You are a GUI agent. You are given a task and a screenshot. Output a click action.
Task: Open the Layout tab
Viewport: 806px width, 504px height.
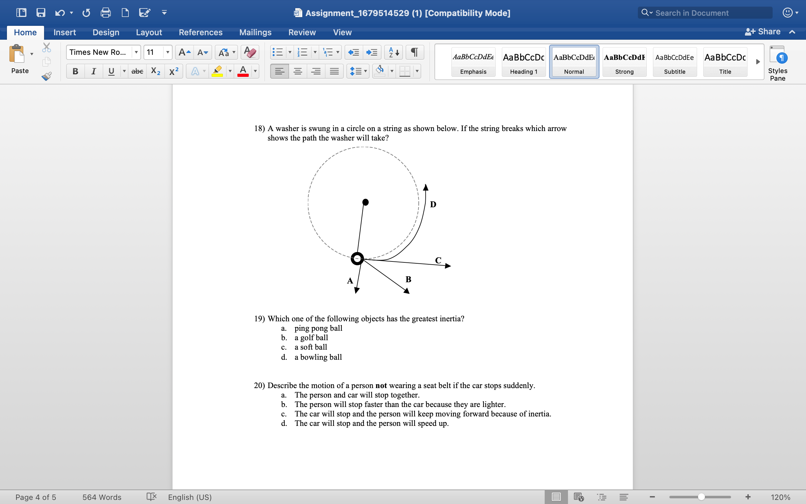tap(149, 32)
